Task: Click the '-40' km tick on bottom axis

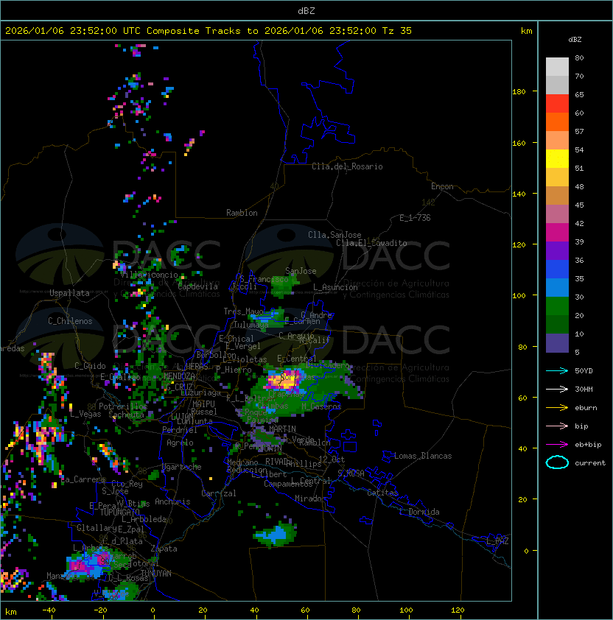Action: (49, 610)
